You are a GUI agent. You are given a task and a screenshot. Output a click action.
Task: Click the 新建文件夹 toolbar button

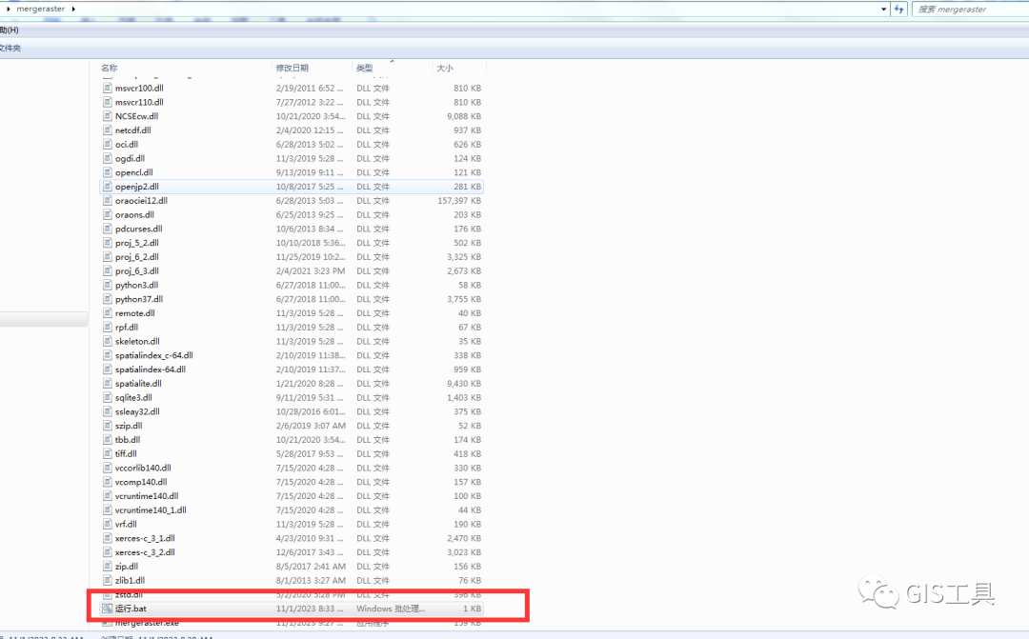(10, 48)
